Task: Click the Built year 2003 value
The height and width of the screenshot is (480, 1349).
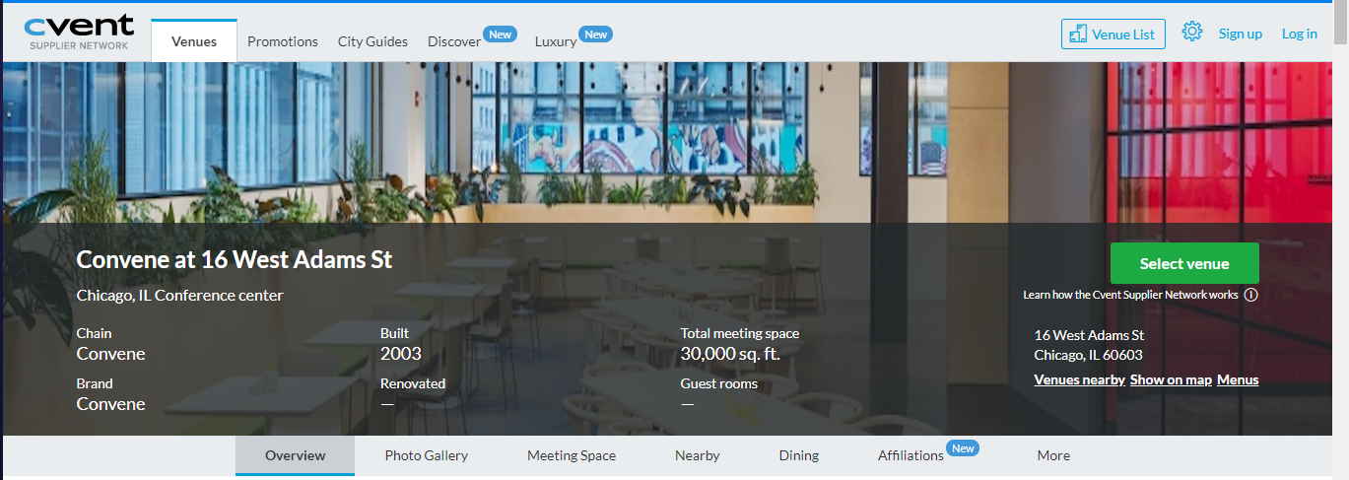Action: pyautogui.click(x=401, y=354)
